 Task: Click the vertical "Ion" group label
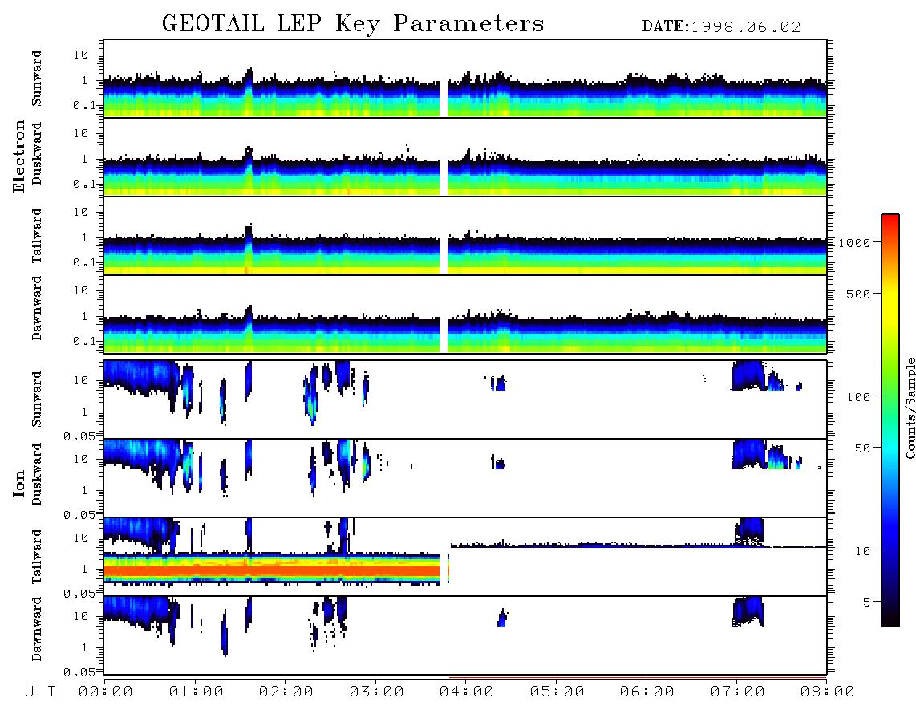(x=18, y=483)
